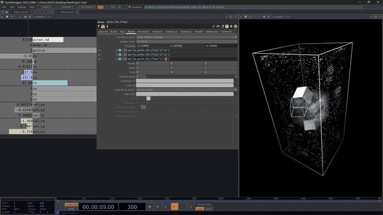Open Python help icon in Actor panel
383x215 pixels.
[103, 26]
